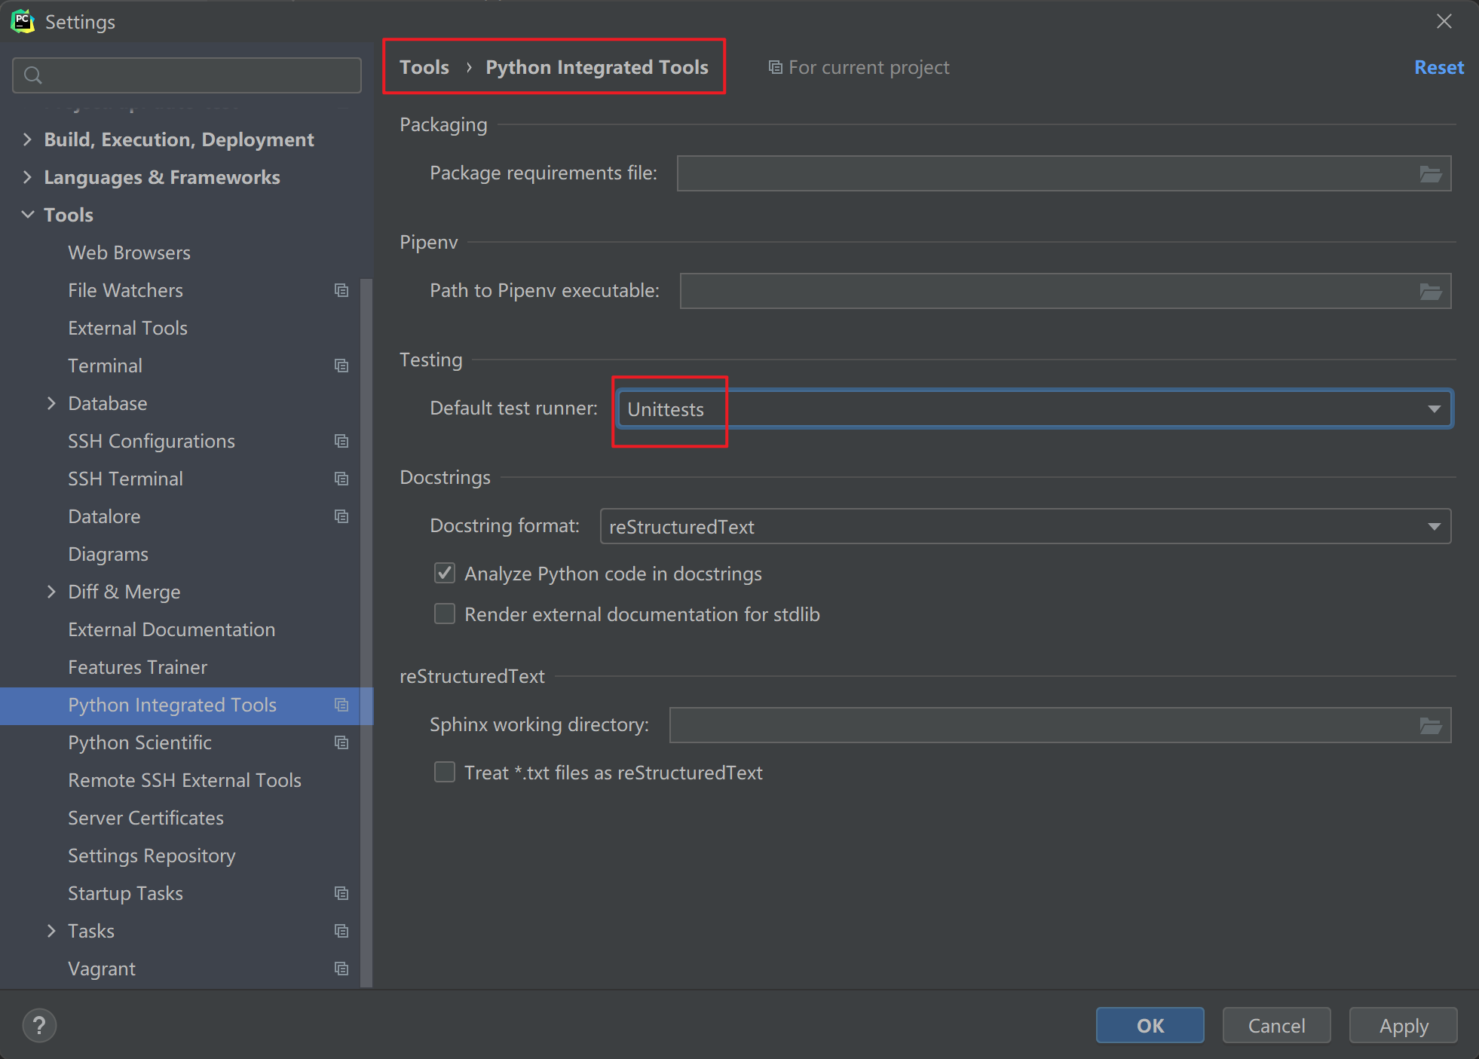Expand the Database tree node
The width and height of the screenshot is (1479, 1059).
pos(51,404)
